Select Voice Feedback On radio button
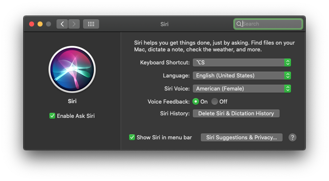329x181 pixels. coord(196,101)
